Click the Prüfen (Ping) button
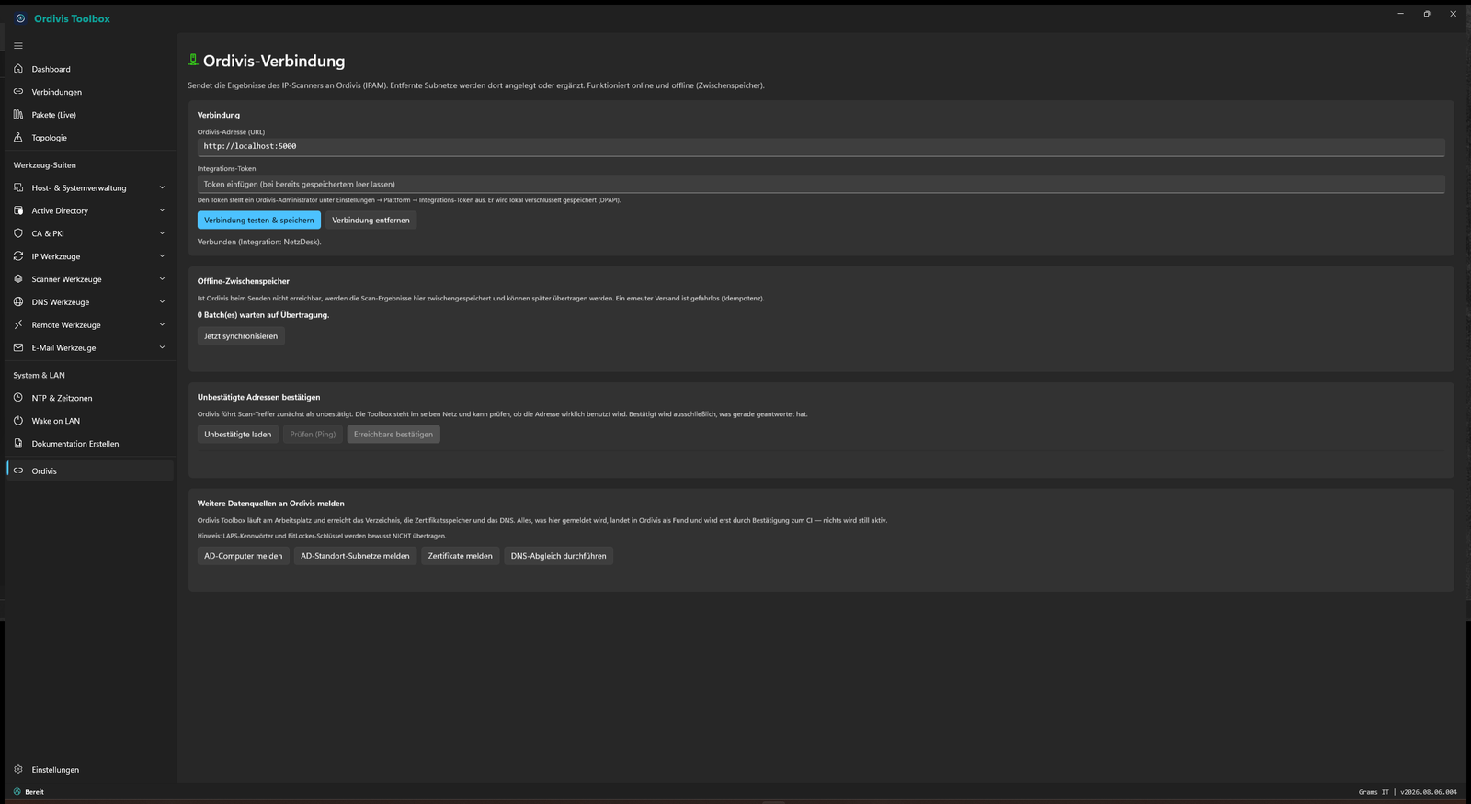Viewport: 1471px width, 804px height. (x=313, y=435)
